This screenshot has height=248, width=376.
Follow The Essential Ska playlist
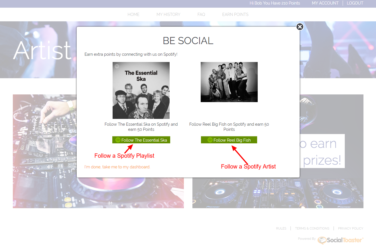click(141, 140)
